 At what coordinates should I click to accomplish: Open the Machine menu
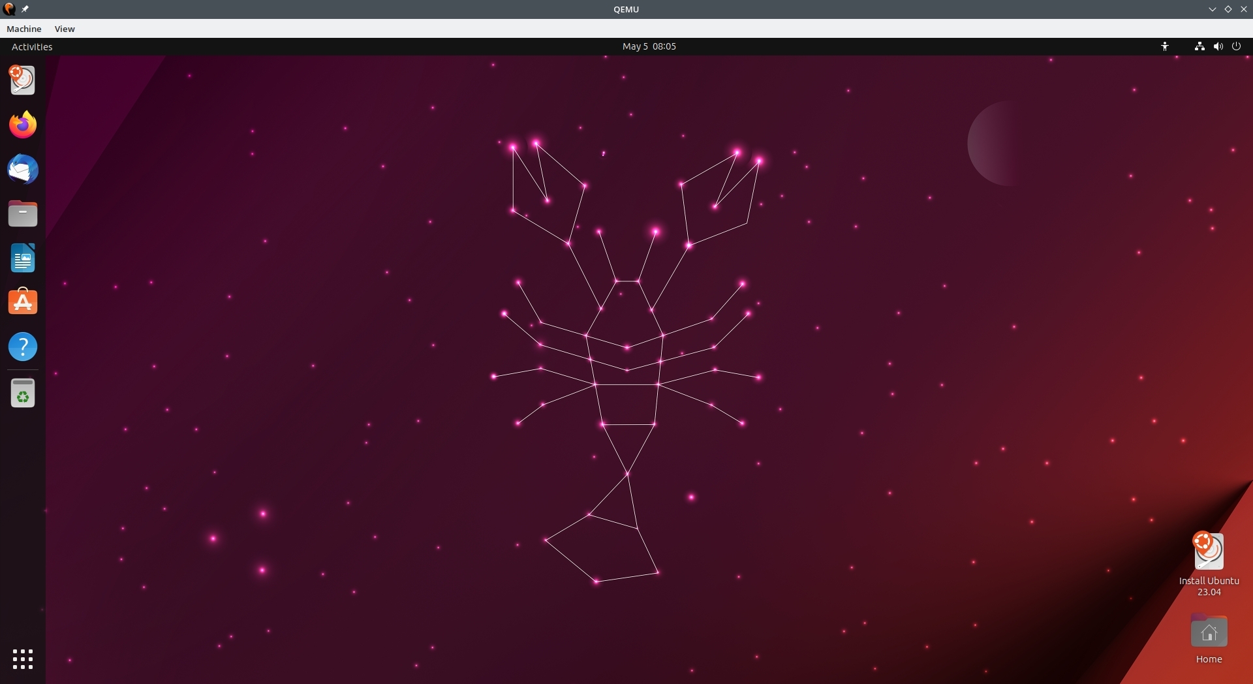(x=24, y=29)
